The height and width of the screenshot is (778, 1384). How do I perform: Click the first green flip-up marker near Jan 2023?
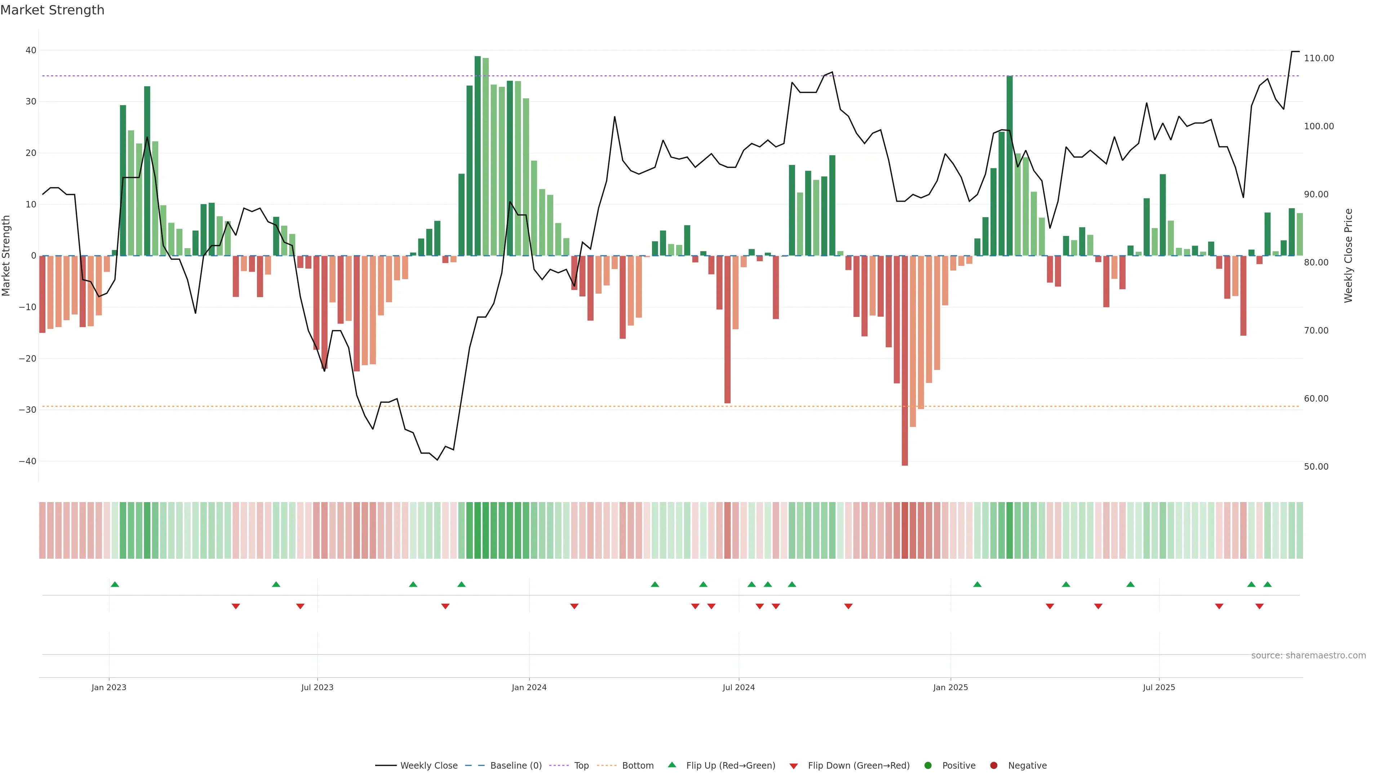click(115, 584)
